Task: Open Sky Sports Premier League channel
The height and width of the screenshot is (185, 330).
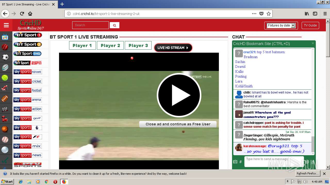Action: point(28,127)
